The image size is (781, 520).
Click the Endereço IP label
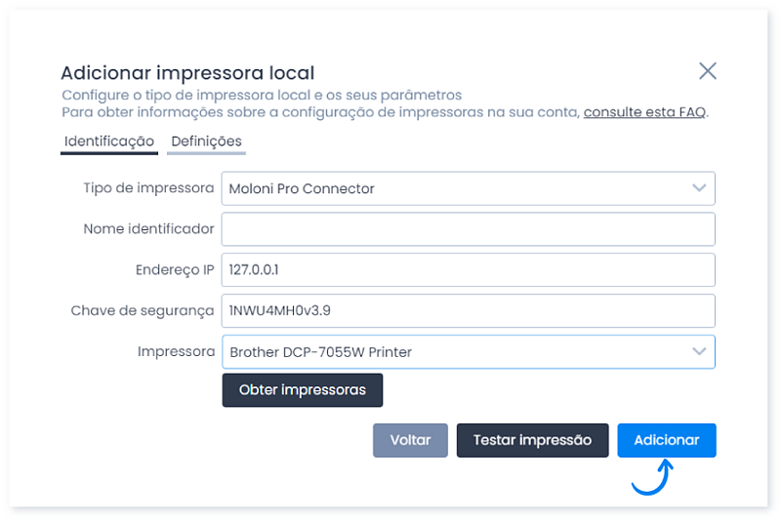[x=175, y=269]
